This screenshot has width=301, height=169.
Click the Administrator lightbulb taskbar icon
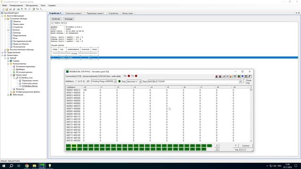coord(50,166)
